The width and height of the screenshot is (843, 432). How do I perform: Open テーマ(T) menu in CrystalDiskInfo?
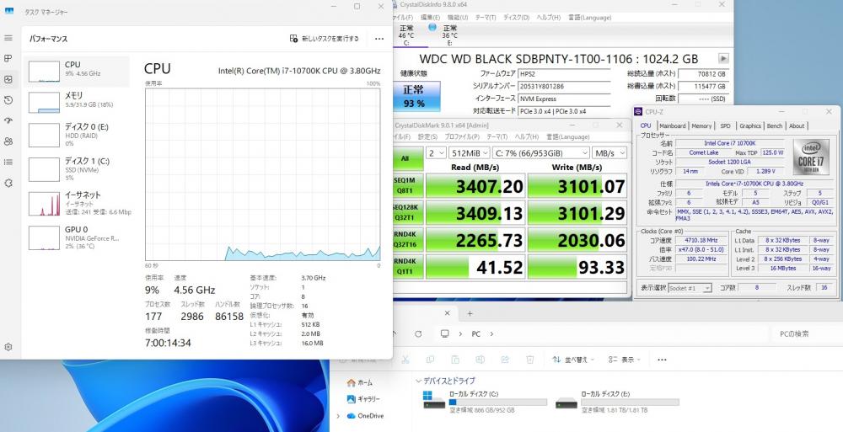pos(485,18)
